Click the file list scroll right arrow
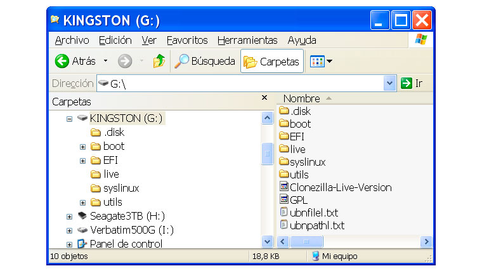 point(426,242)
